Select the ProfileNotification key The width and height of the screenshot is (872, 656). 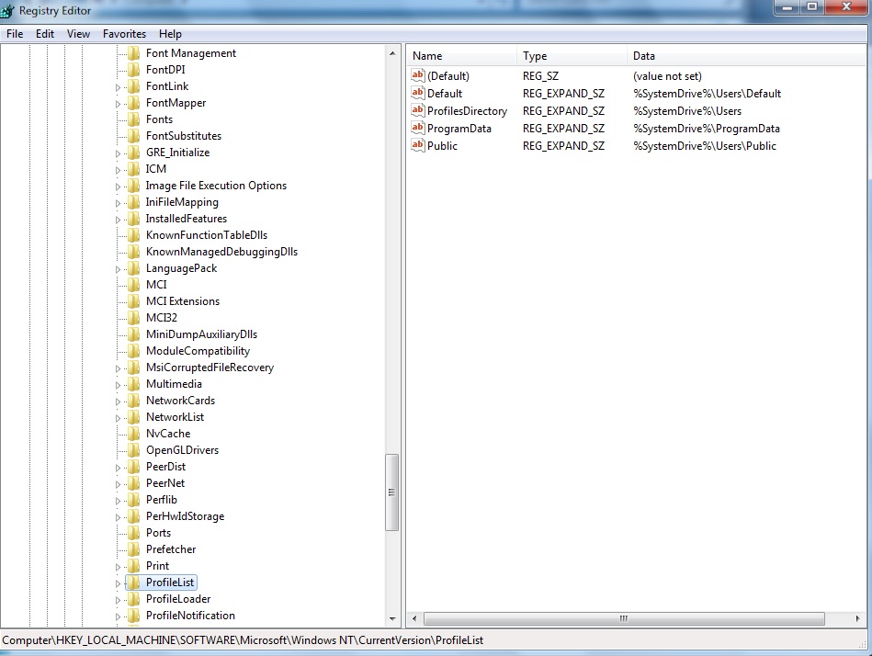point(190,616)
